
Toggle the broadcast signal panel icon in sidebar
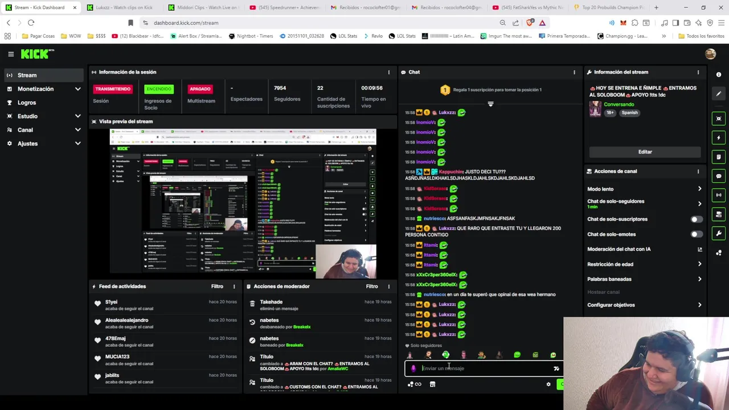pyautogui.click(x=719, y=195)
